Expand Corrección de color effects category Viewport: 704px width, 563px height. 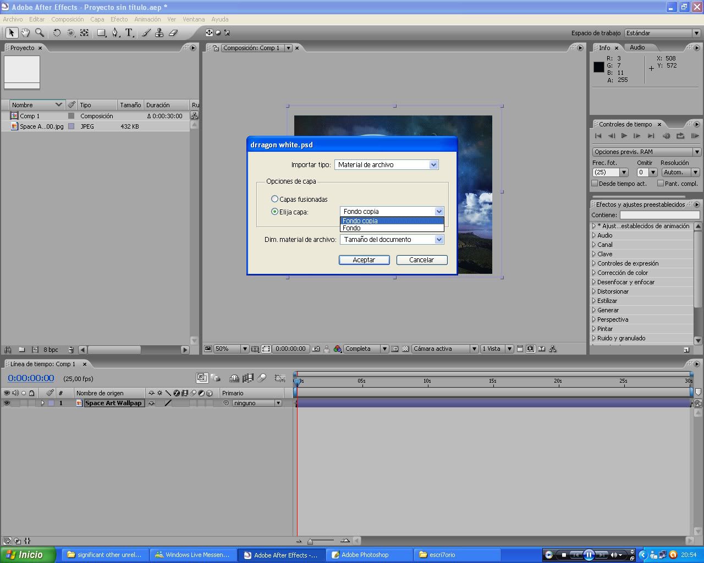click(x=594, y=273)
